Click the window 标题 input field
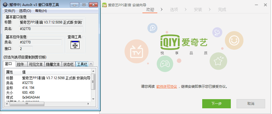 [x=51, y=22]
